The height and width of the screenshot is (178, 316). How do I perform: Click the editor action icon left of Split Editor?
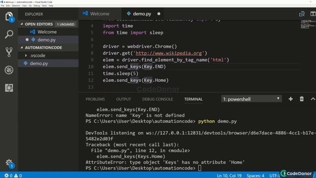click(302, 14)
